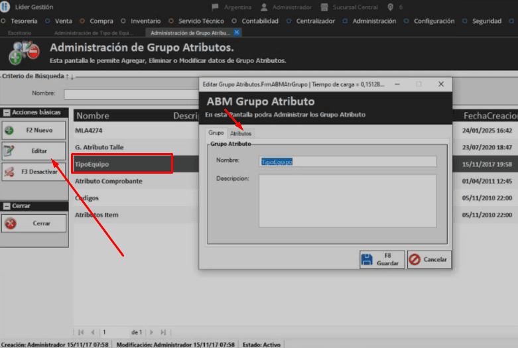The height and width of the screenshot is (348, 518).
Task: Click the F2 Nuevo green plus icon
Action: click(10, 131)
